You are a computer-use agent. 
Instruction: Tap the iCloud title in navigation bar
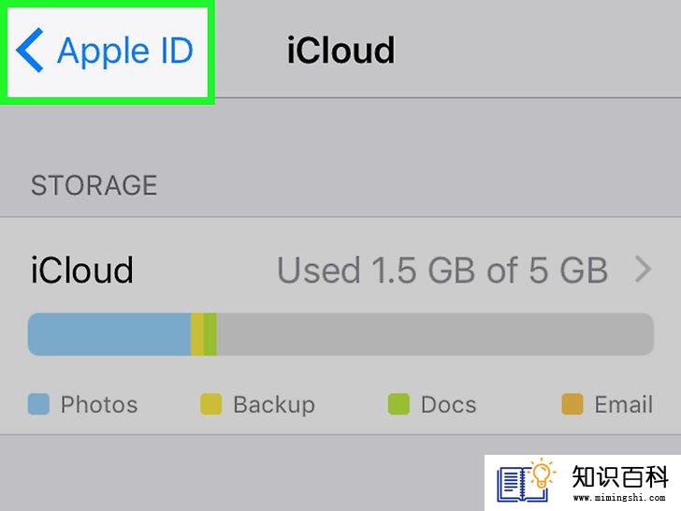(x=340, y=51)
